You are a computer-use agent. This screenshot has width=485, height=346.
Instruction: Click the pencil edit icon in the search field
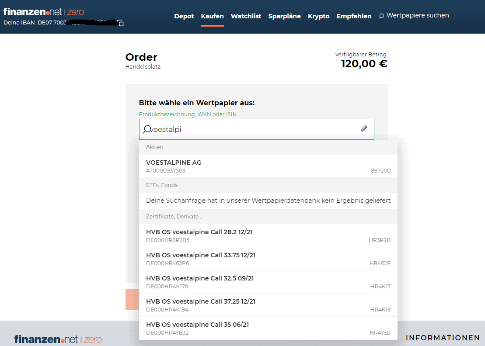coord(364,128)
